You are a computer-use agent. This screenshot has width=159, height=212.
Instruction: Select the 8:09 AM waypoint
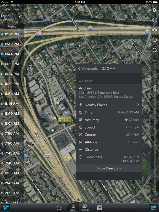pyautogui.click(x=12, y=113)
